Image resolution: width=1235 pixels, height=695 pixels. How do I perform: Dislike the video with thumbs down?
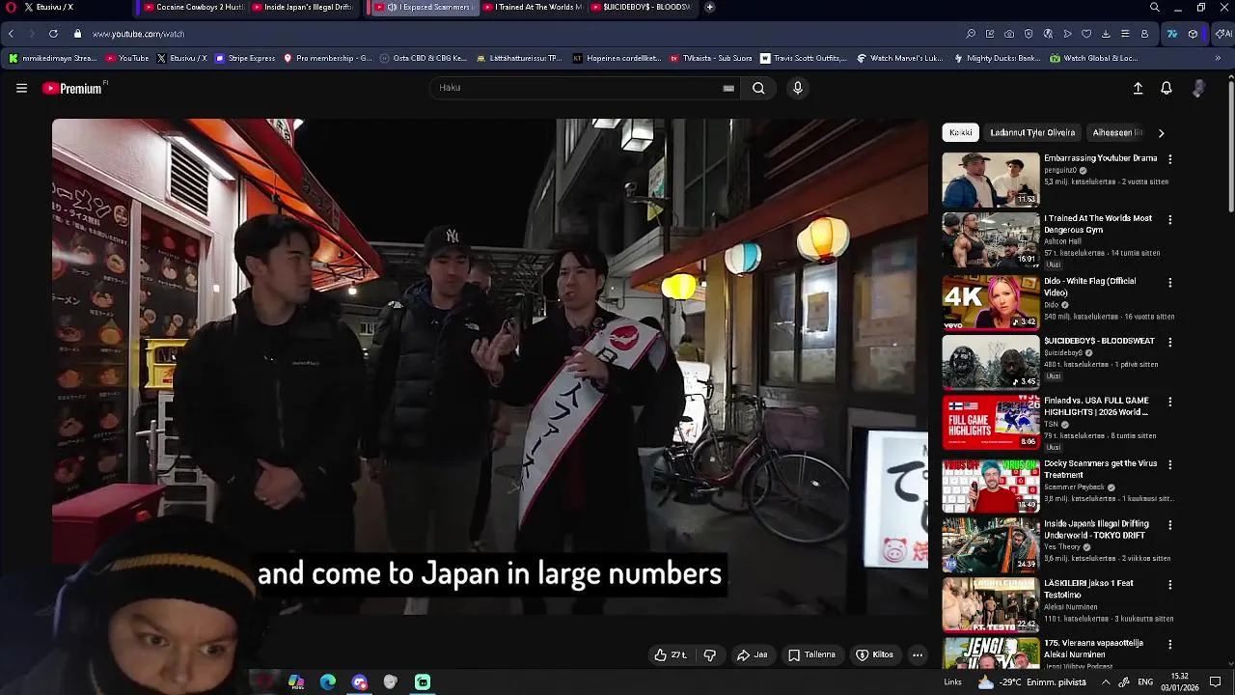[710, 654]
